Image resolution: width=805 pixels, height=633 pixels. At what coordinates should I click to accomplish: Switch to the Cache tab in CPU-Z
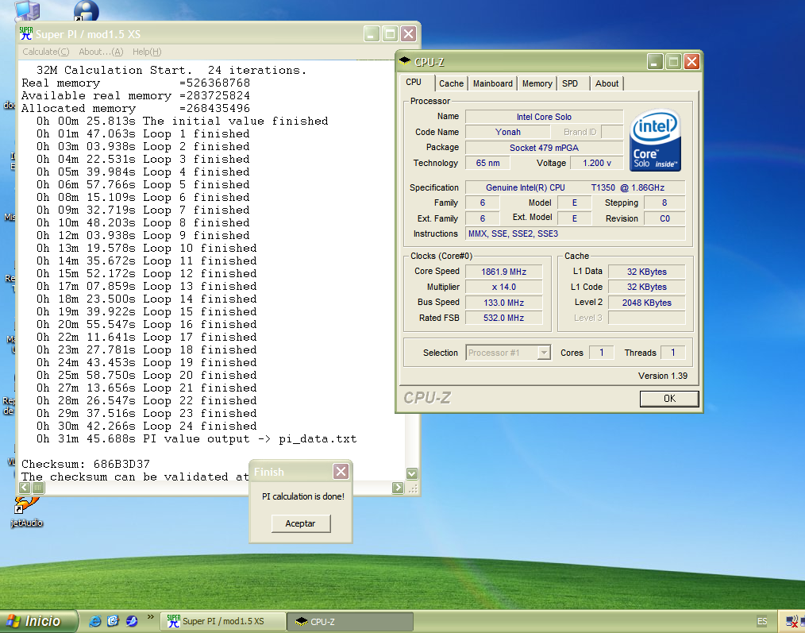point(451,83)
